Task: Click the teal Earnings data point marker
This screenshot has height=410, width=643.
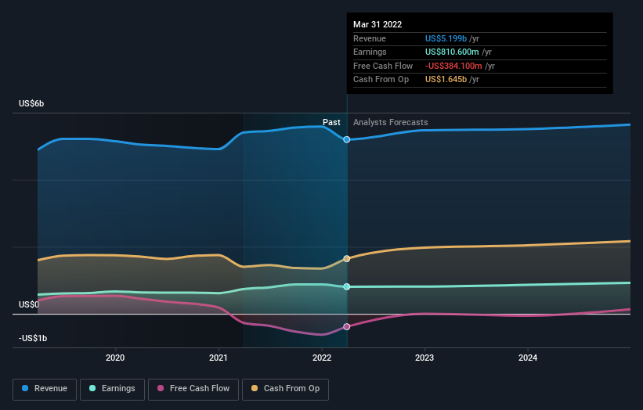Action: coord(346,286)
